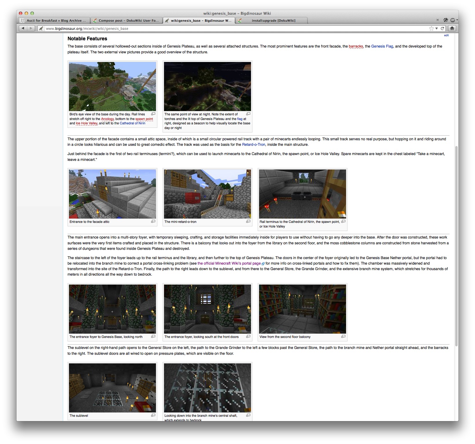Screen dimensions: 475x444
Task: Open the 'Ice Hole Valley' caption link
Action: click(x=87, y=123)
